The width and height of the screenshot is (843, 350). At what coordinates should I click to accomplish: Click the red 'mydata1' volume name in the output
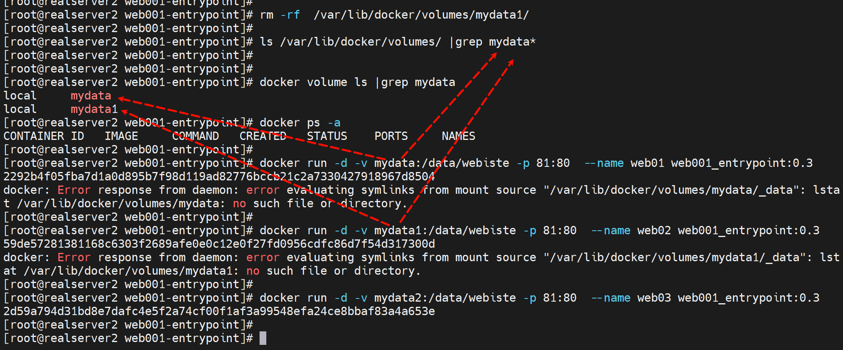pyautogui.click(x=94, y=109)
